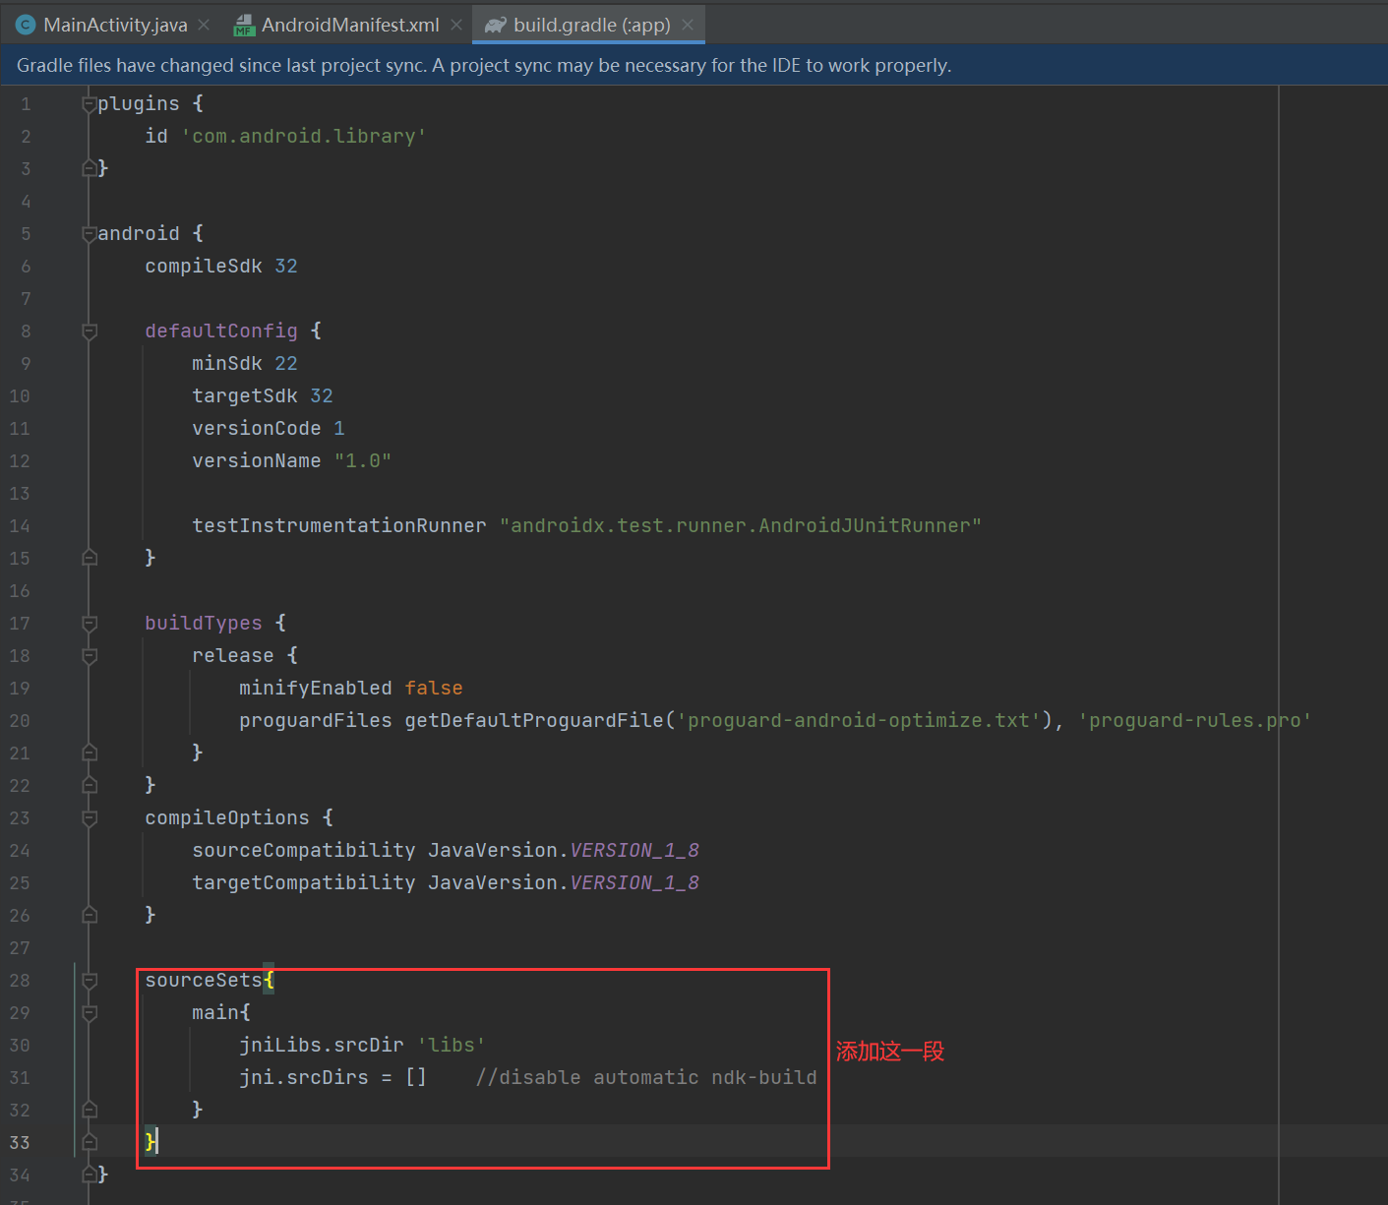The height and width of the screenshot is (1205, 1388).
Task: Click 'com.android.library' plugin id string
Action: click(303, 136)
